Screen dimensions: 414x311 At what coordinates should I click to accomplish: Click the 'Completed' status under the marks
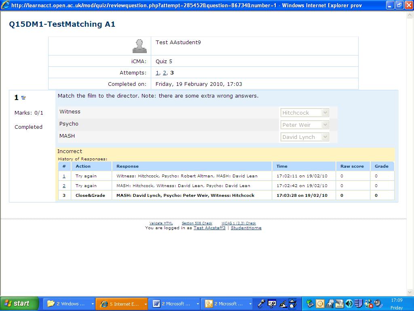pos(29,127)
